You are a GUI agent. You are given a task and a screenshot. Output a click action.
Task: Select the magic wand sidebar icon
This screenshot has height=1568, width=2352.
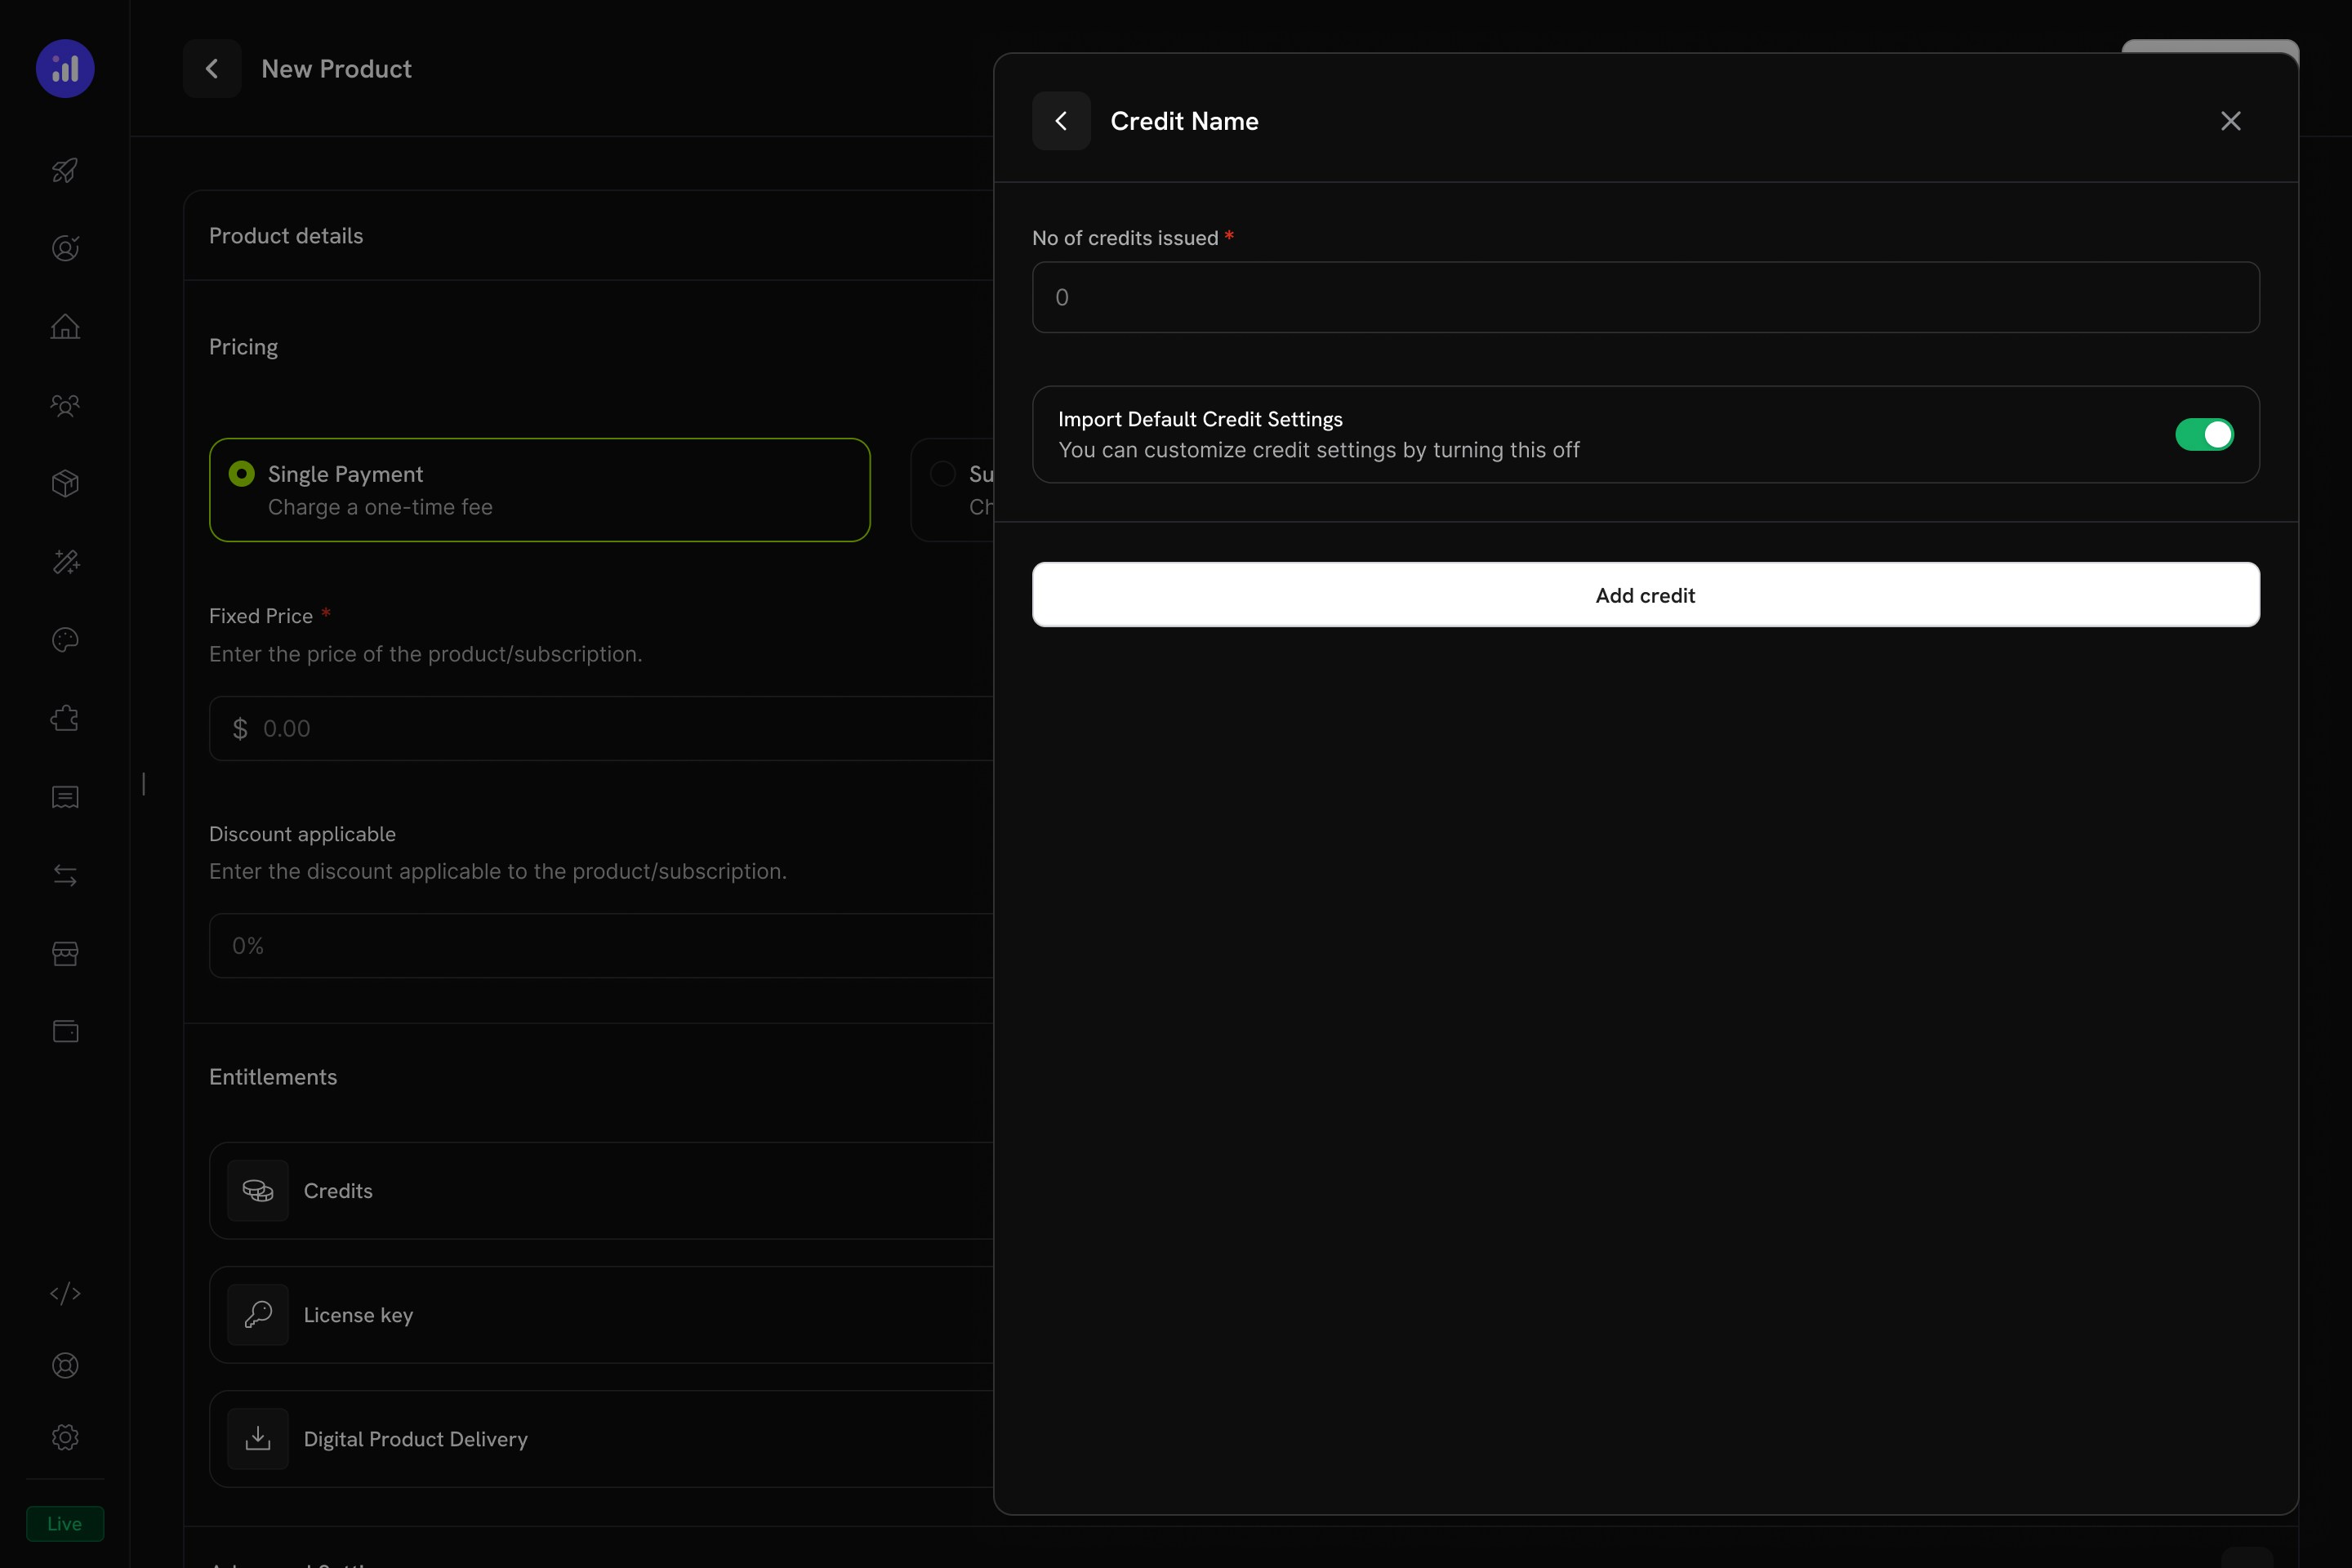[65, 561]
